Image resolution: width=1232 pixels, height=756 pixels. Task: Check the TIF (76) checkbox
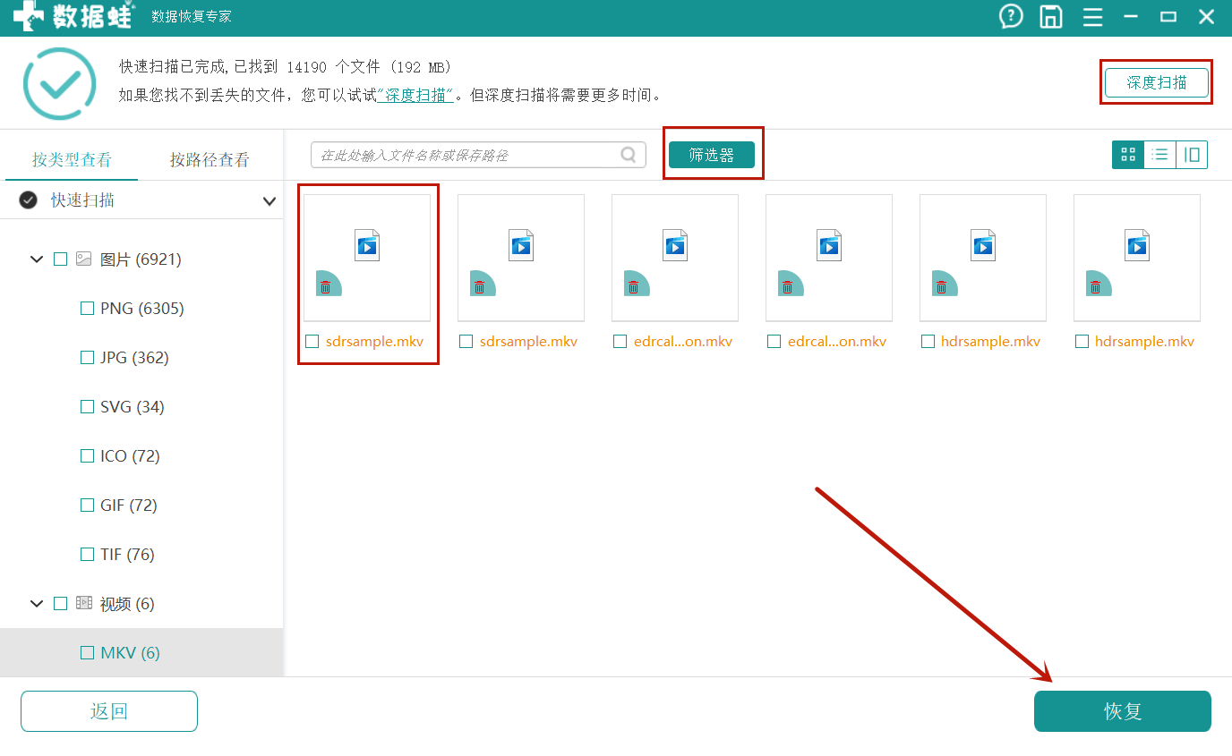coord(87,555)
